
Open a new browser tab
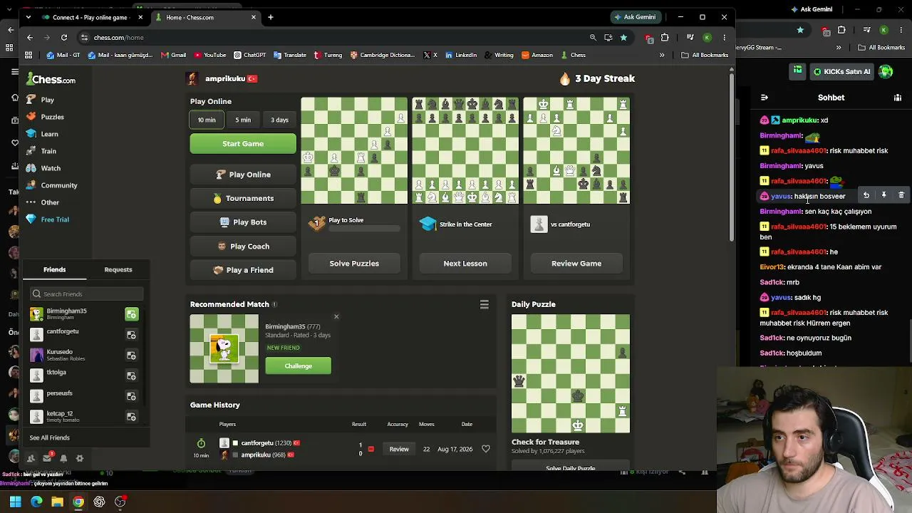point(271,17)
